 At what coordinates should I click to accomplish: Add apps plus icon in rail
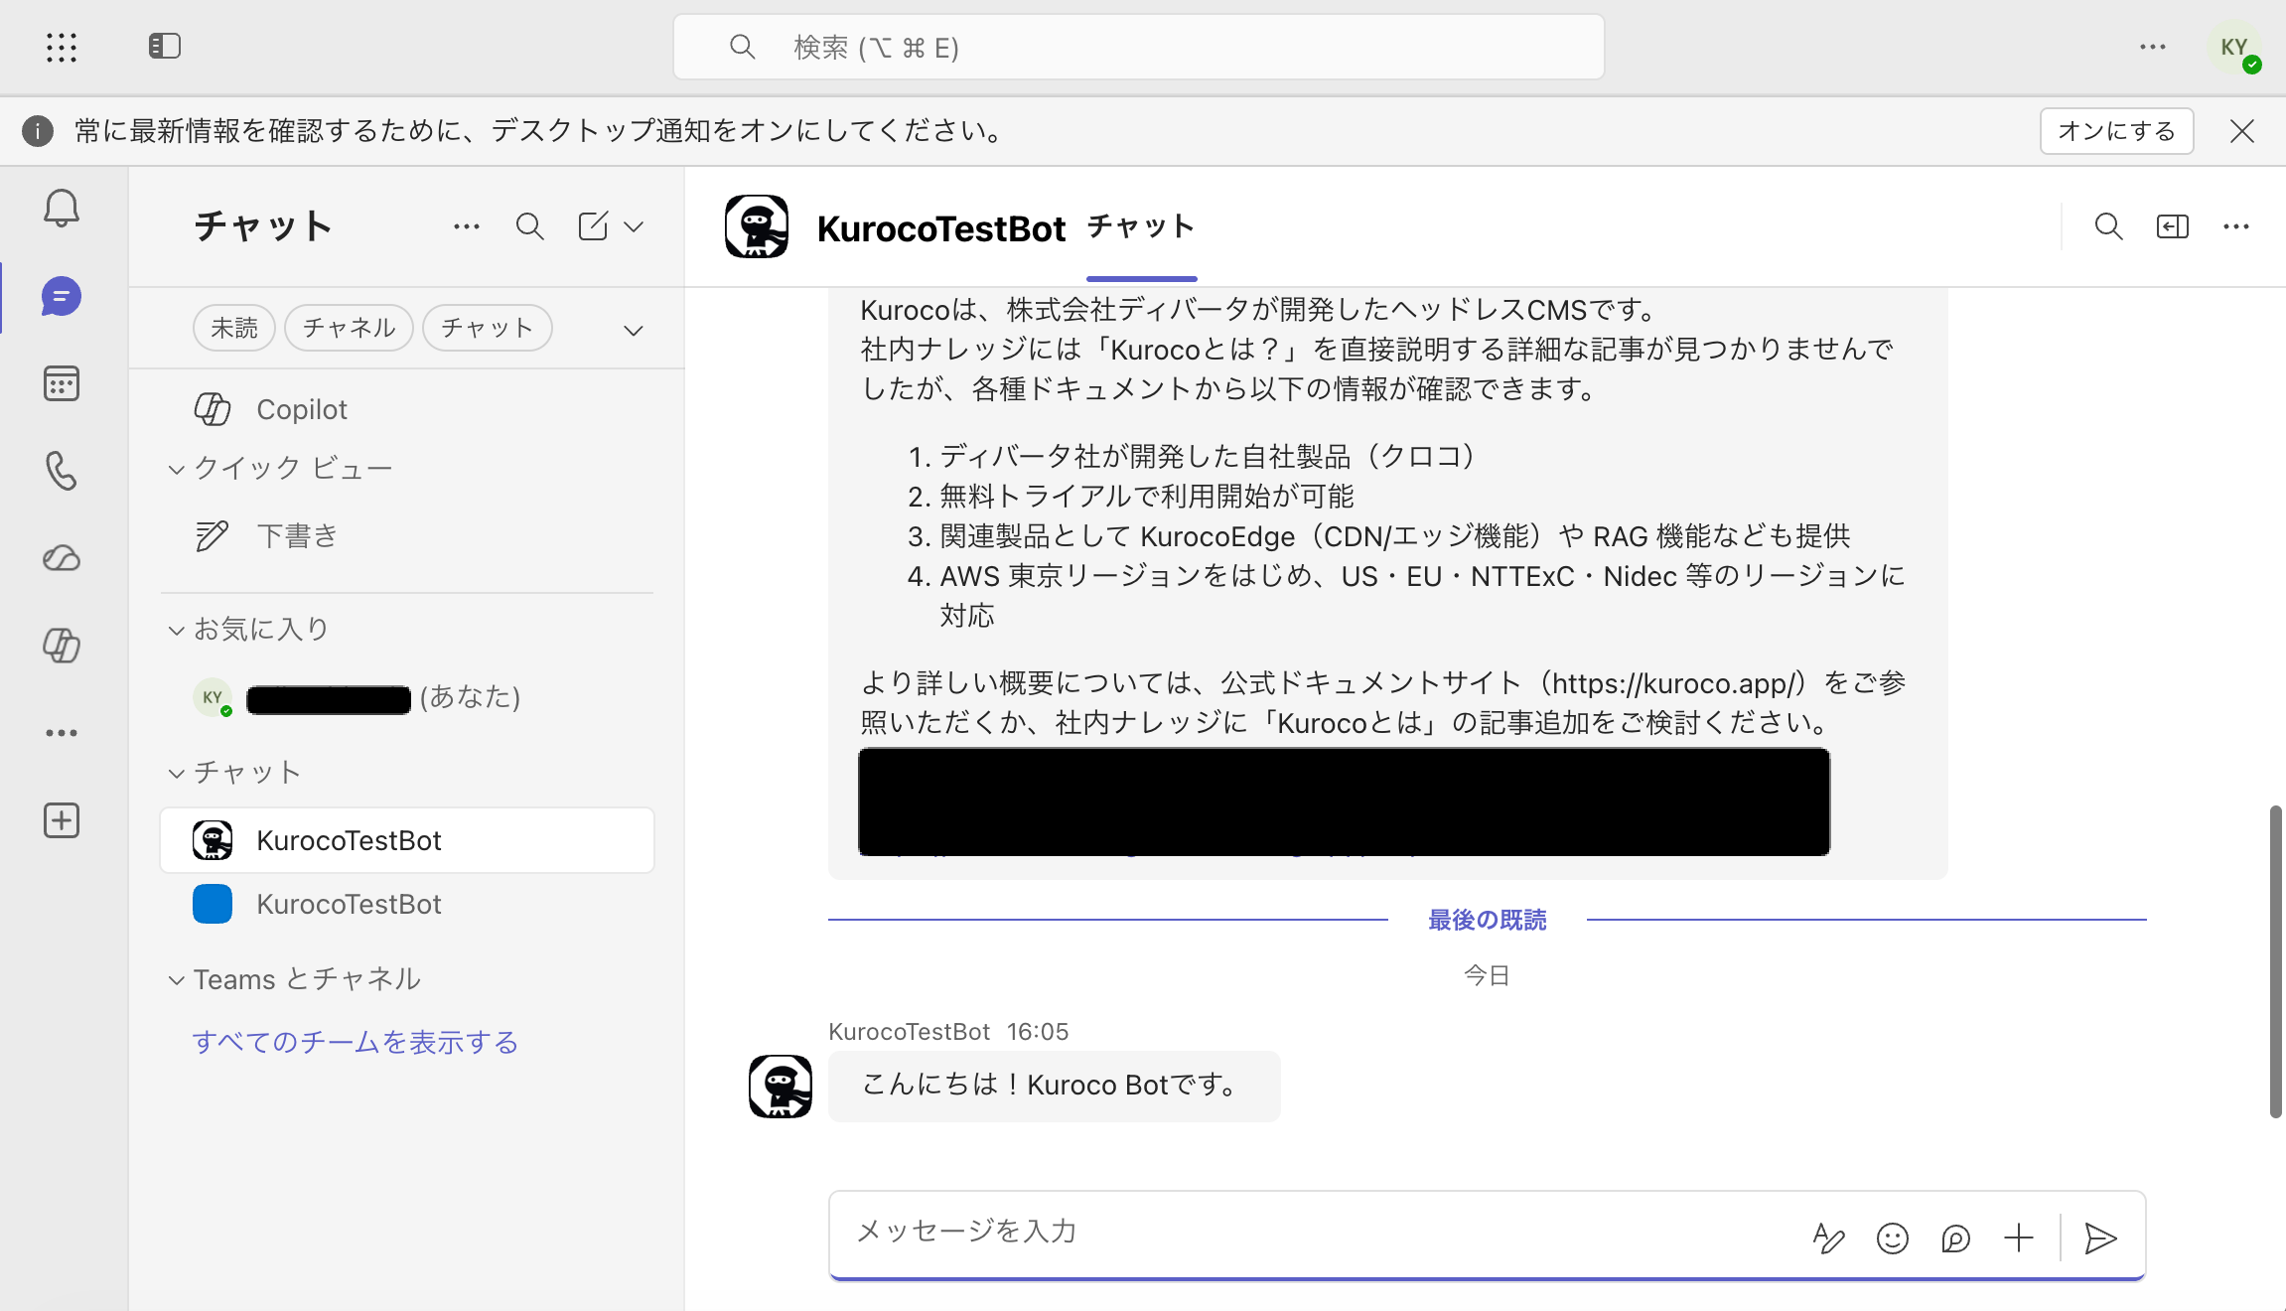click(x=62, y=820)
